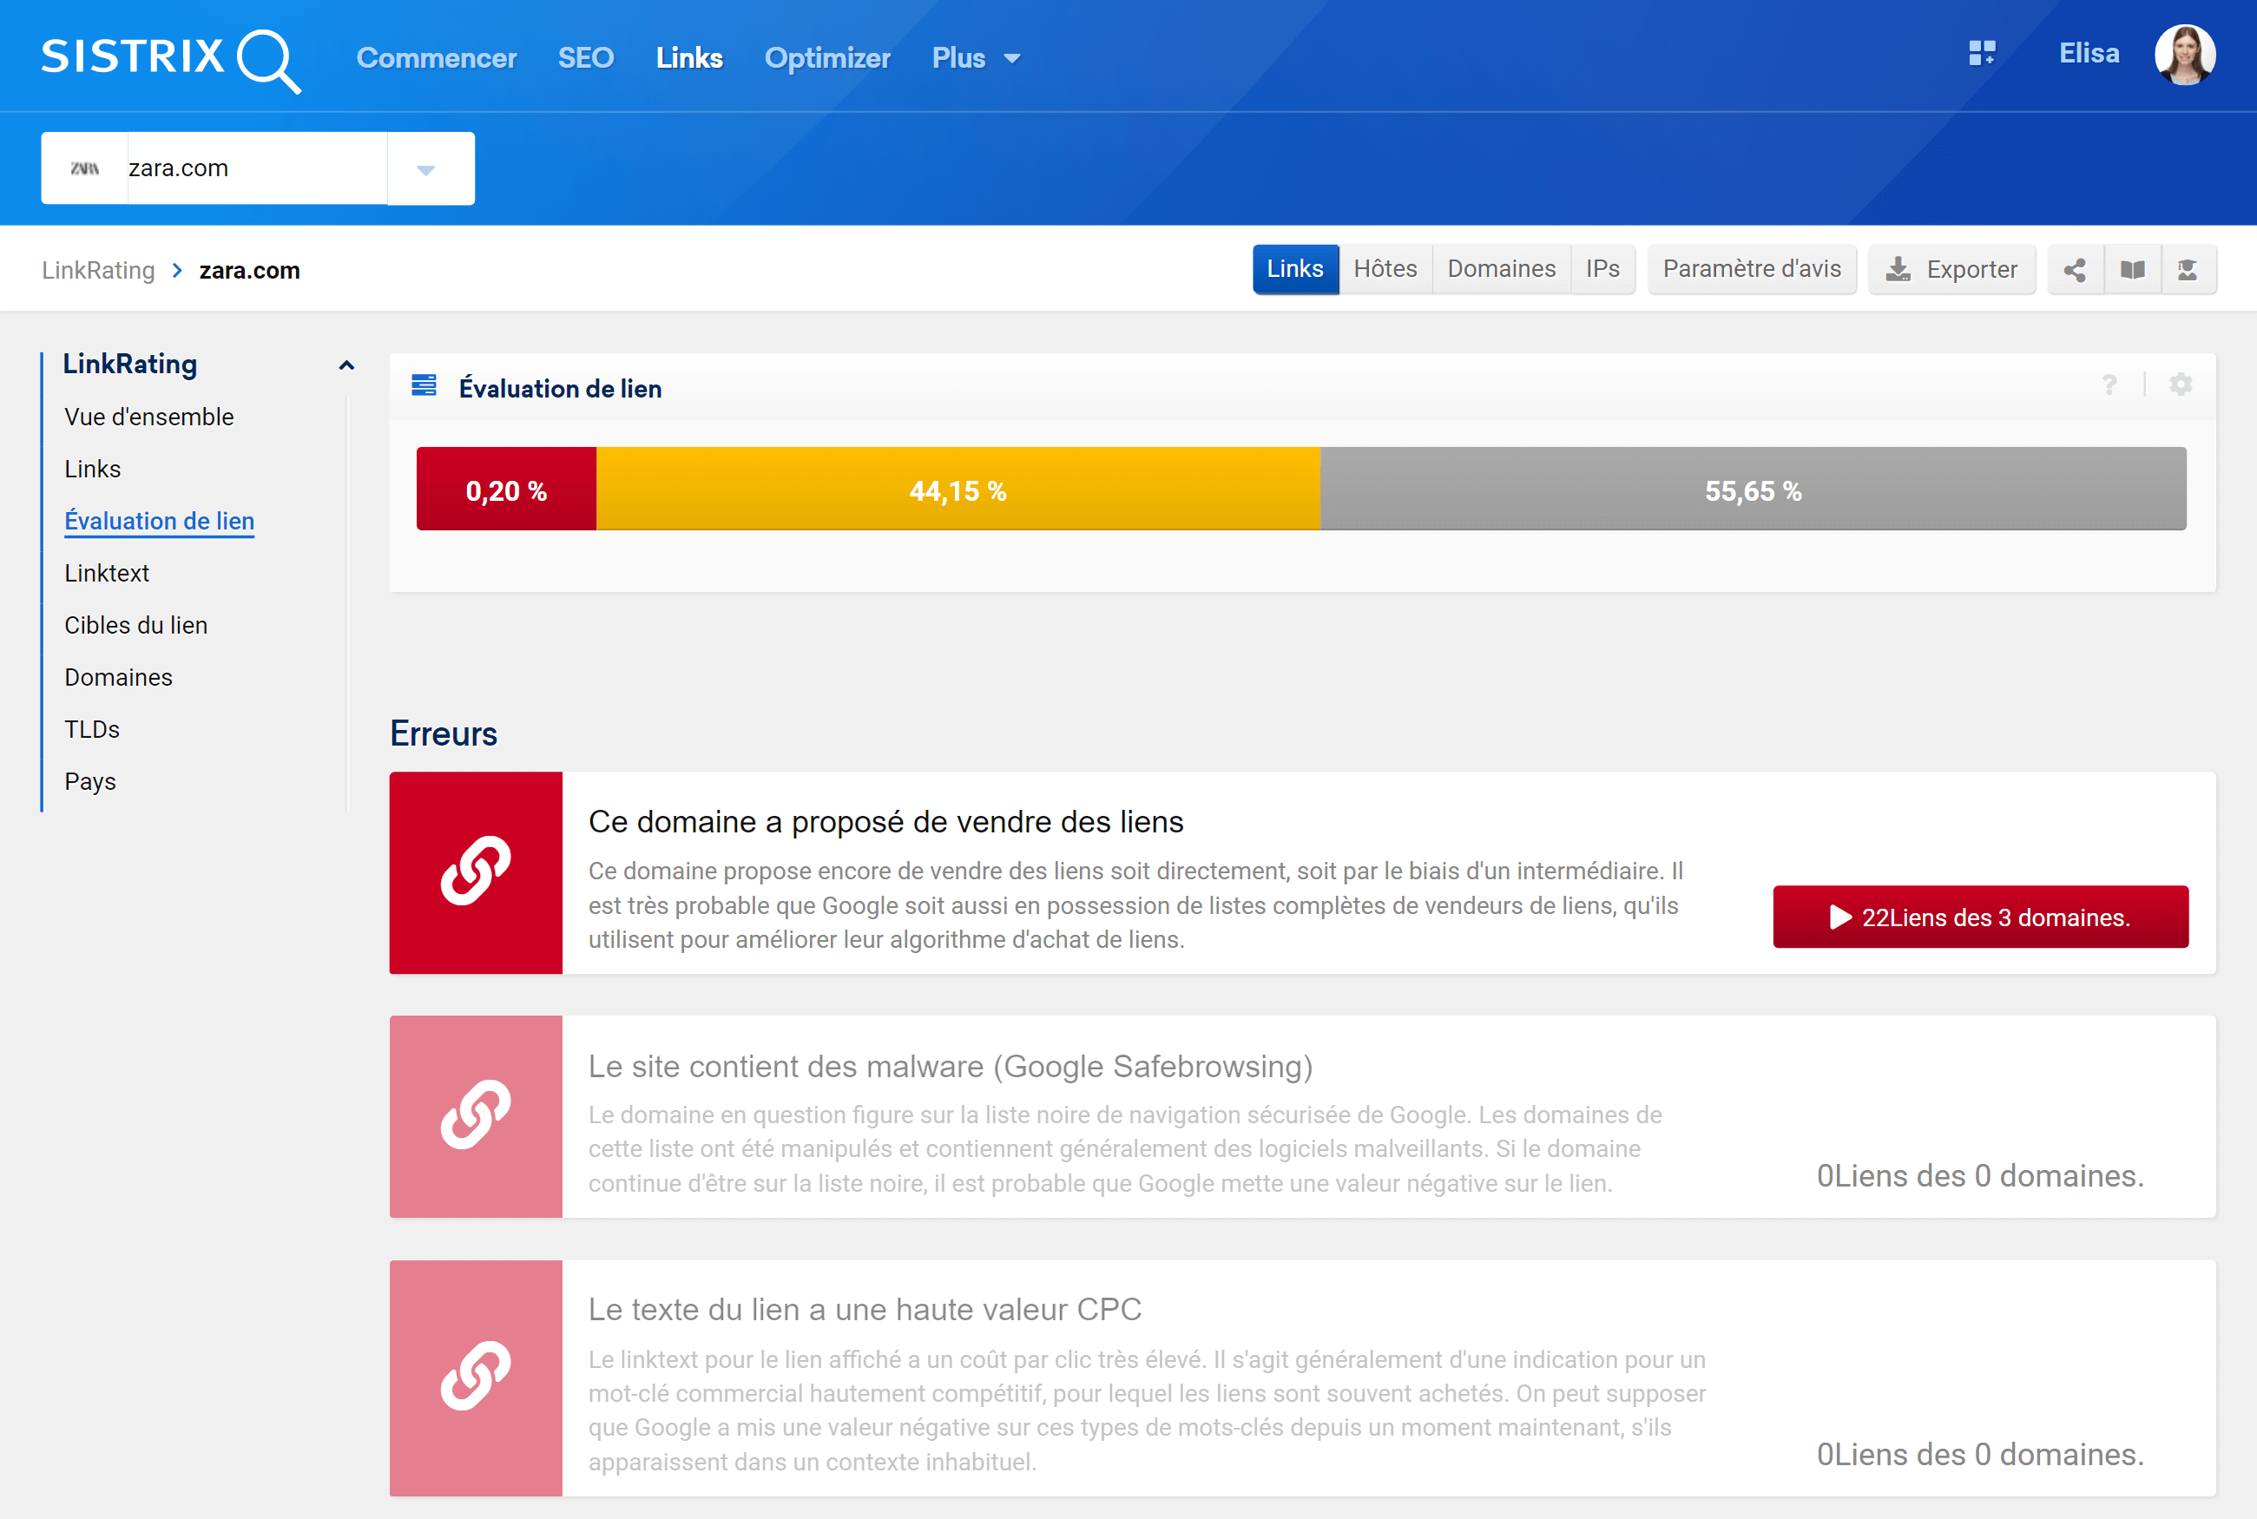This screenshot has width=2257, height=1519.
Task: Click the Erreurs heading
Action: (444, 733)
